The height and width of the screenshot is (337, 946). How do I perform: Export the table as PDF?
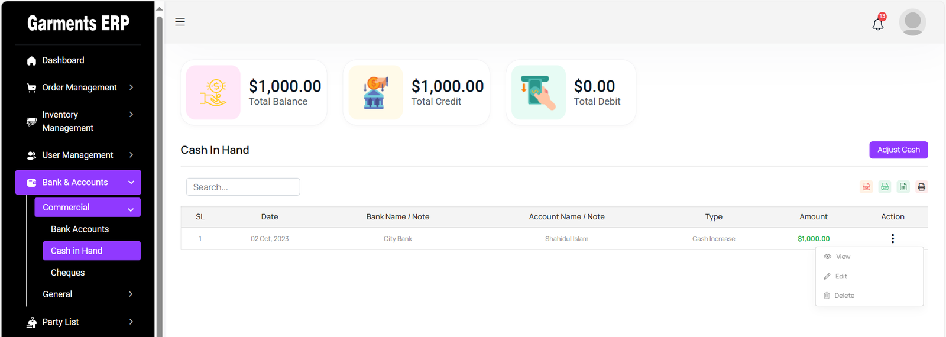pos(866,187)
